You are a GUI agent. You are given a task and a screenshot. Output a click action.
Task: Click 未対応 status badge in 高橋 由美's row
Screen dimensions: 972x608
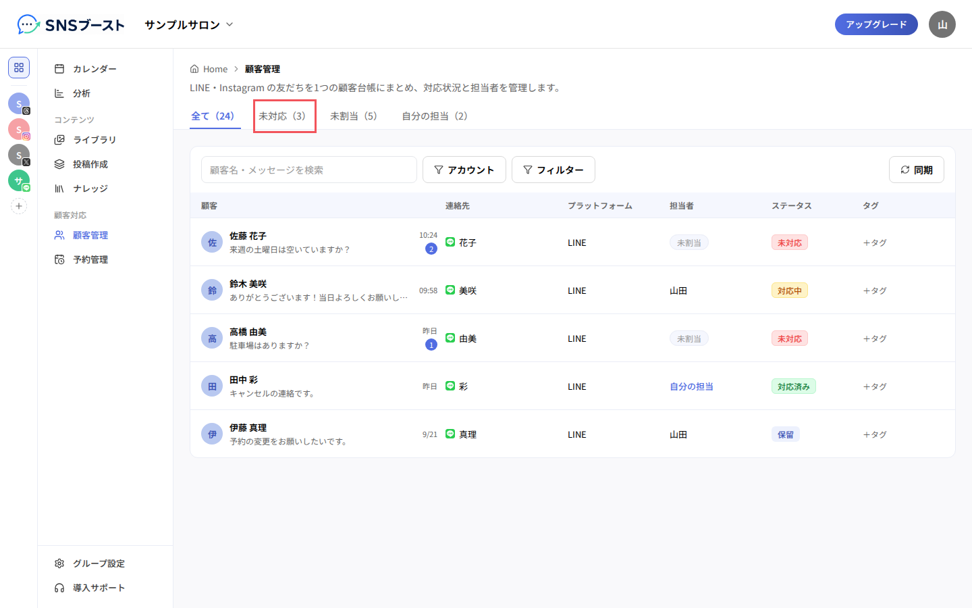click(x=790, y=338)
